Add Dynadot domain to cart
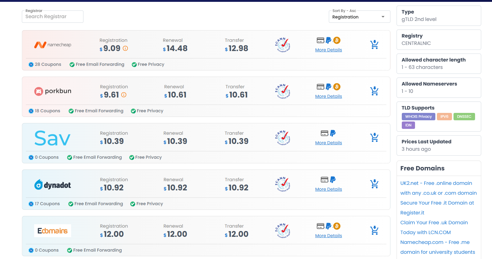This screenshot has width=492, height=259. (374, 184)
